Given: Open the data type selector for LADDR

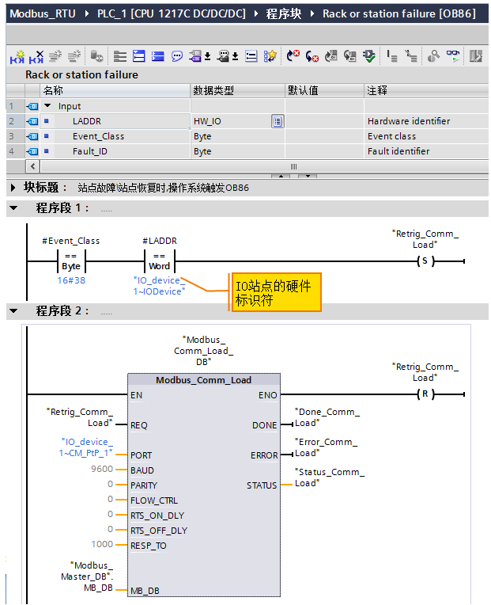Looking at the screenshot, I should tap(278, 121).
